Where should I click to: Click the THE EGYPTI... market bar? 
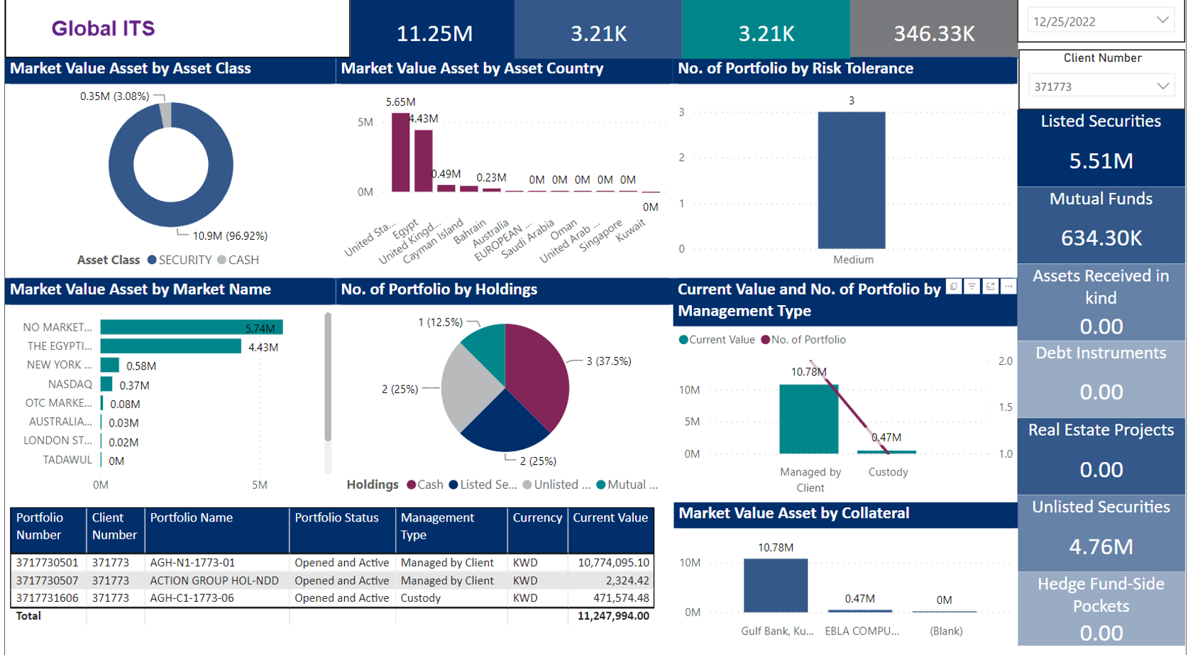coord(170,346)
